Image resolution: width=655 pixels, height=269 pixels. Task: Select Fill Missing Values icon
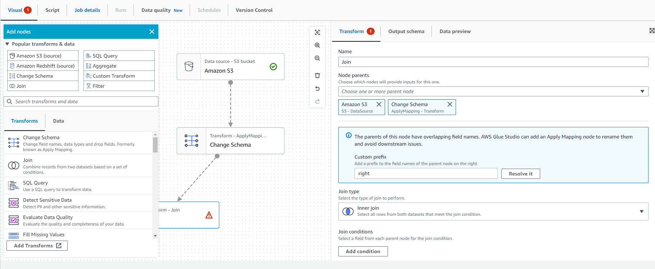[x=14, y=236]
